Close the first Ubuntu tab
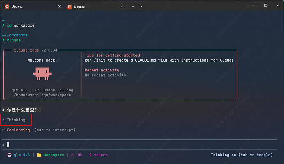The image size is (284, 164). [59, 7]
